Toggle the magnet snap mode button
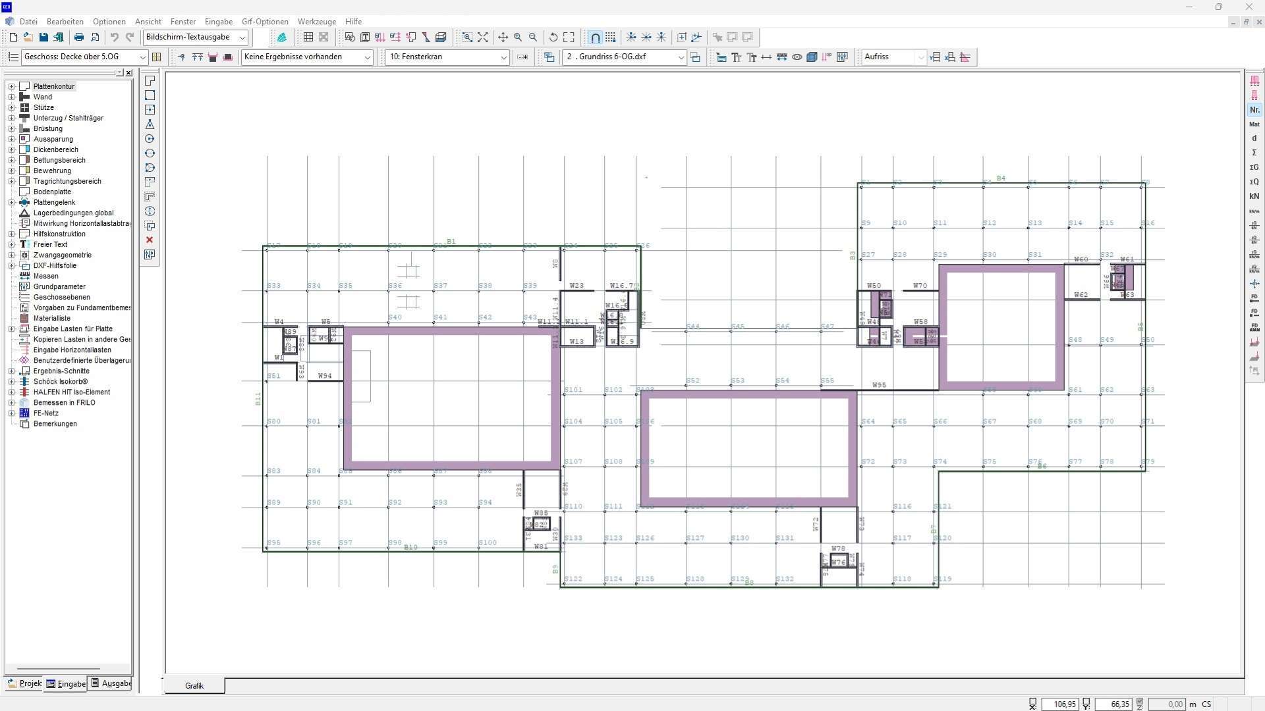 (595, 38)
